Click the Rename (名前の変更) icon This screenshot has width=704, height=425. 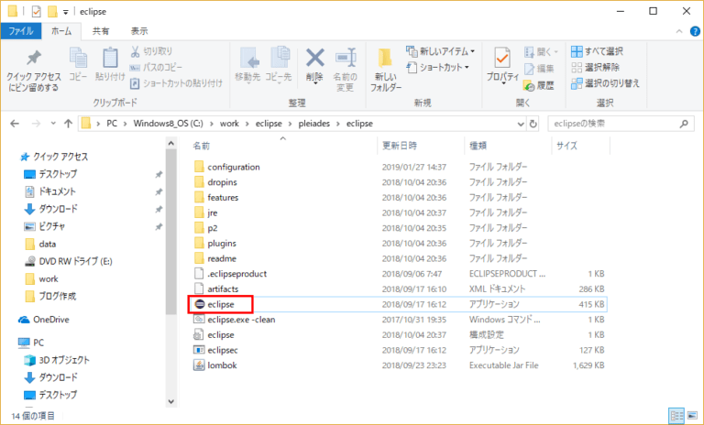coord(345,62)
